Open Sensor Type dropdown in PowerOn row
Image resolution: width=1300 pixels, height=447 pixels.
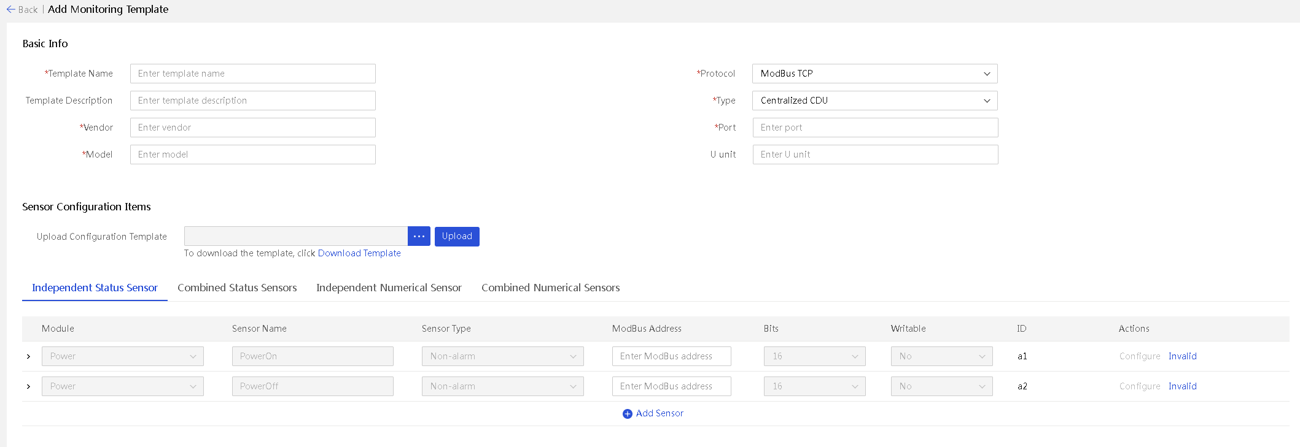502,356
